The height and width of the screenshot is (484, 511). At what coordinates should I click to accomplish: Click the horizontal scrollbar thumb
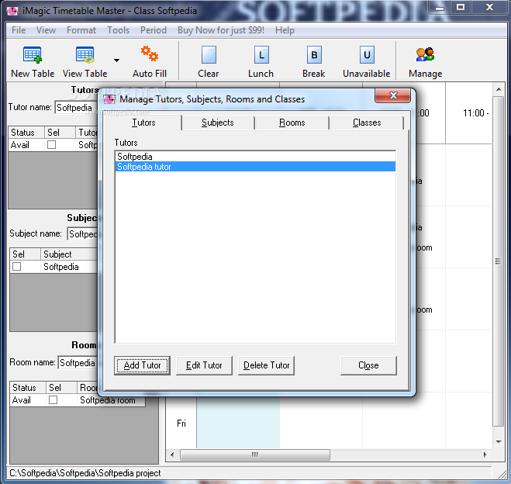tap(255, 455)
